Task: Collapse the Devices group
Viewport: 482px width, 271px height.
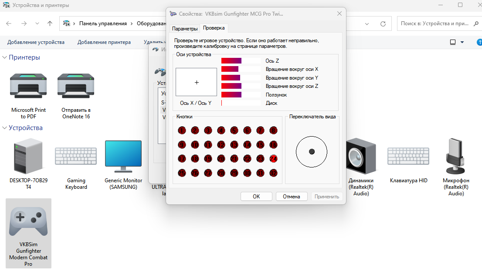Action: (x=5, y=128)
